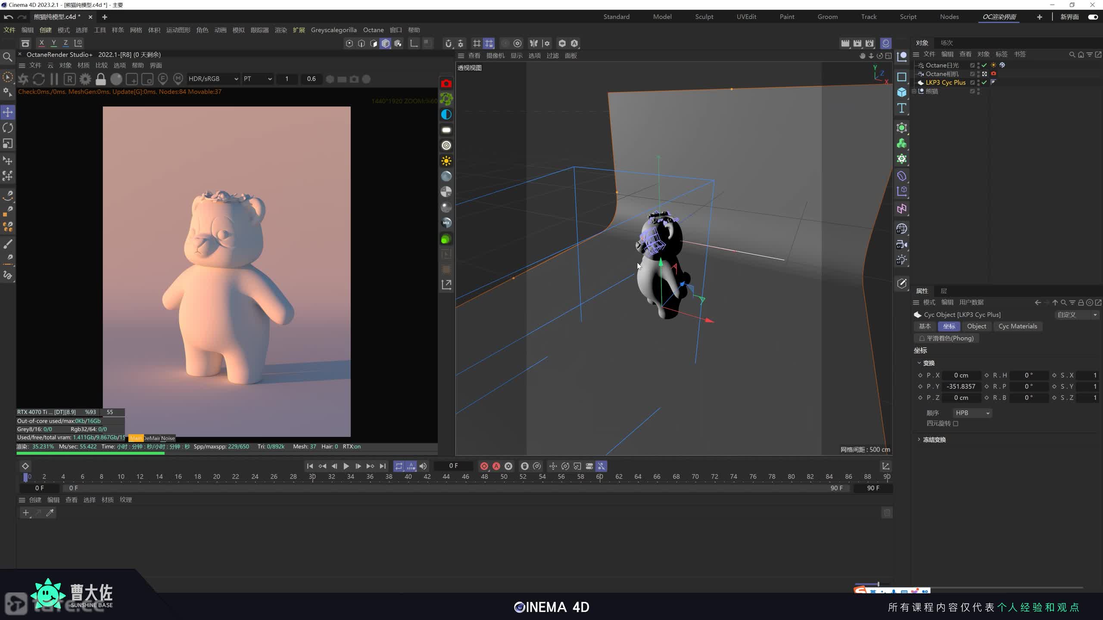Open the HPB rotation order dropdown
Image resolution: width=1103 pixels, height=620 pixels.
(972, 413)
